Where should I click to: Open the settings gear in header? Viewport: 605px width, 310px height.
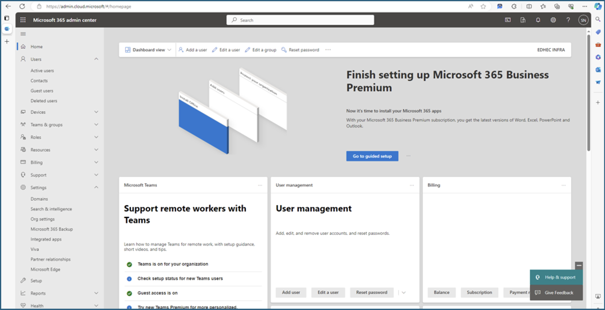[553, 20]
